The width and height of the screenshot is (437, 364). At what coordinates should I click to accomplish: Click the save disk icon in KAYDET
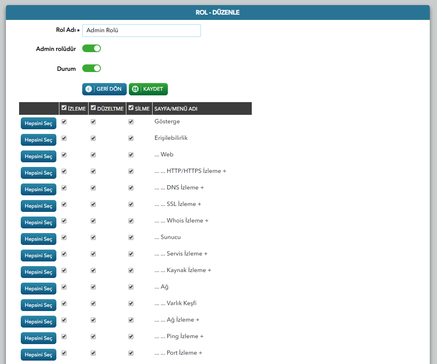coord(135,89)
